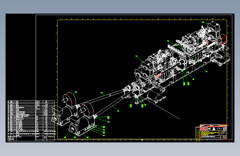
Task: Click the SWA text in the title block
Action: click(220, 129)
